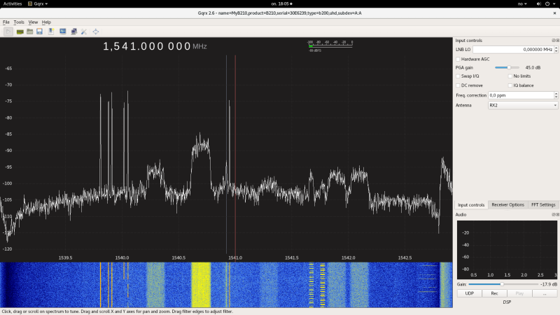Click the full screen toolbar icon
Image resolution: width=560 pixels, height=315 pixels.
click(96, 31)
